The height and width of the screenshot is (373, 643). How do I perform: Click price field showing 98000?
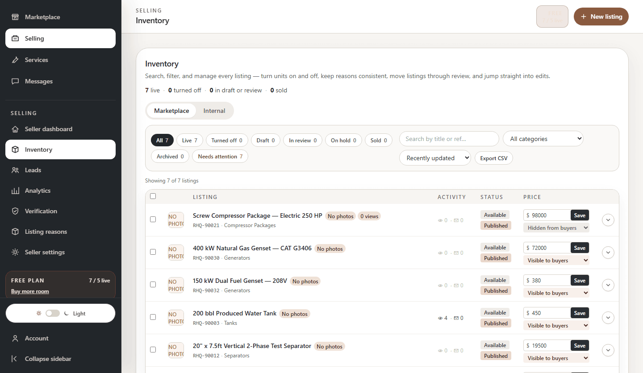(x=547, y=215)
